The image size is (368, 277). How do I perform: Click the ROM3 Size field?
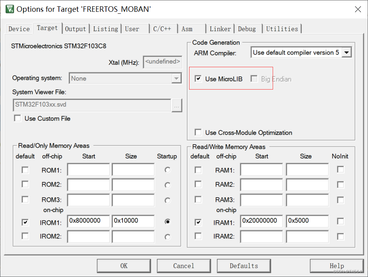coord(133,200)
